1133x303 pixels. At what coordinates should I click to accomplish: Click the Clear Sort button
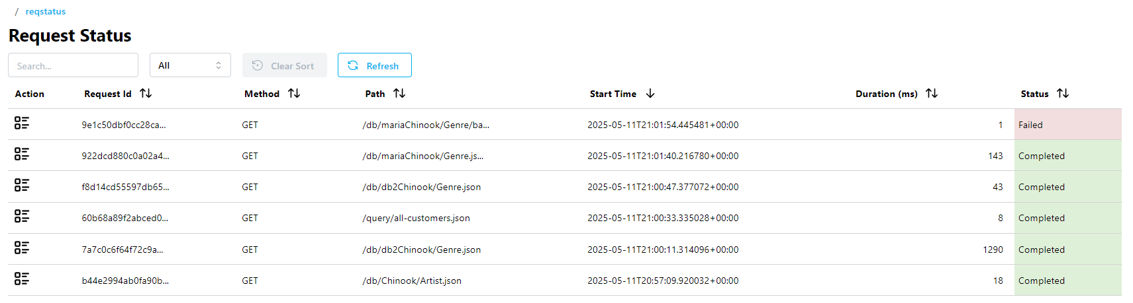284,65
